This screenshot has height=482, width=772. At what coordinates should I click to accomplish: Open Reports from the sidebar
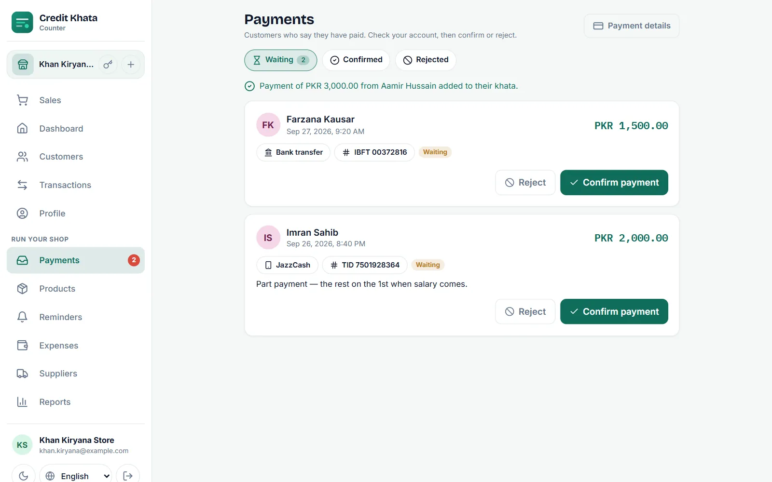(76, 402)
